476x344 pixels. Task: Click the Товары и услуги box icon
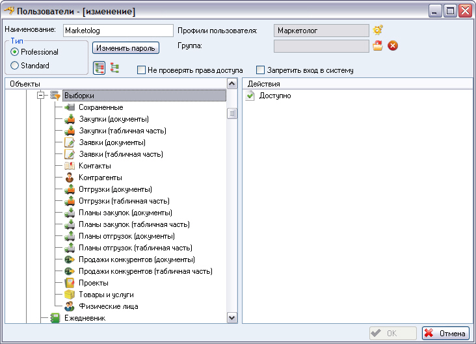click(70, 295)
